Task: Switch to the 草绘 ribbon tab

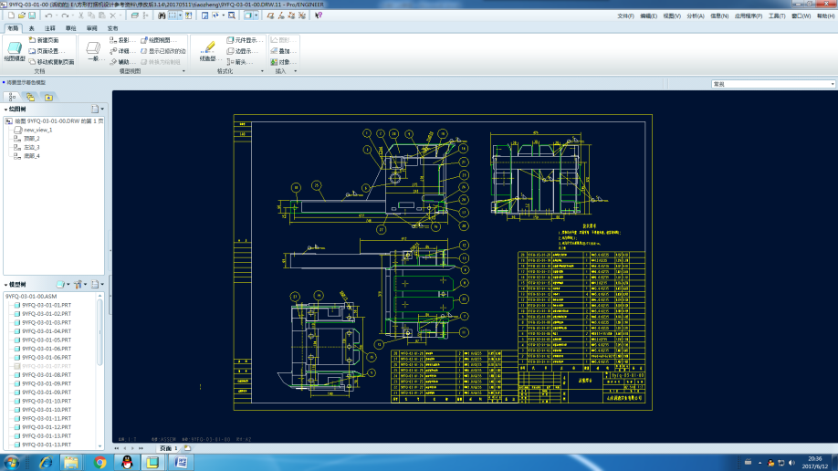Action: click(x=70, y=28)
